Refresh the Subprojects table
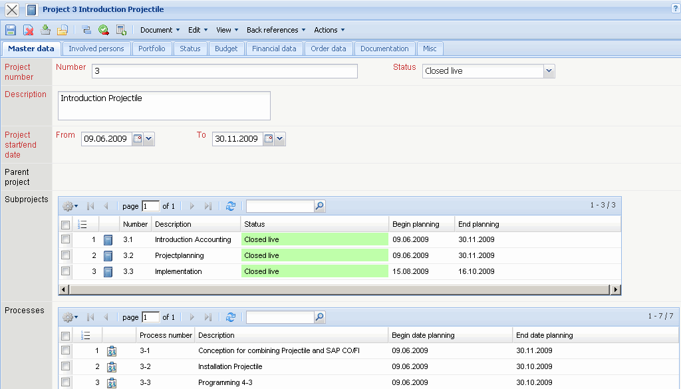The width and height of the screenshot is (681, 389). coord(231,206)
